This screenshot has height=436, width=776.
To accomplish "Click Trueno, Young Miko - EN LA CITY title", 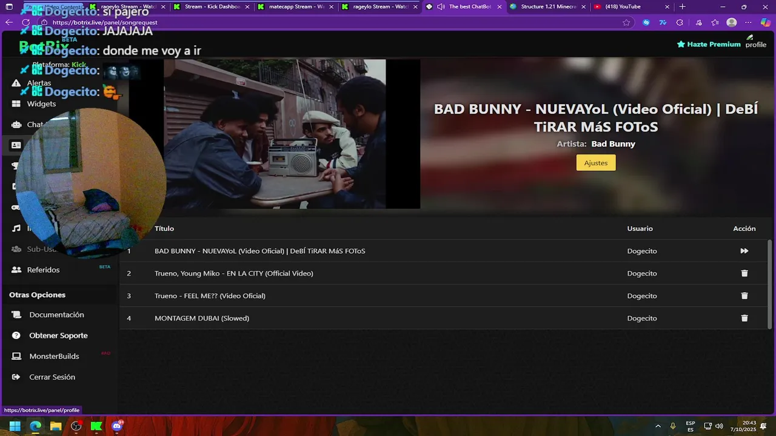I will pos(234,273).
